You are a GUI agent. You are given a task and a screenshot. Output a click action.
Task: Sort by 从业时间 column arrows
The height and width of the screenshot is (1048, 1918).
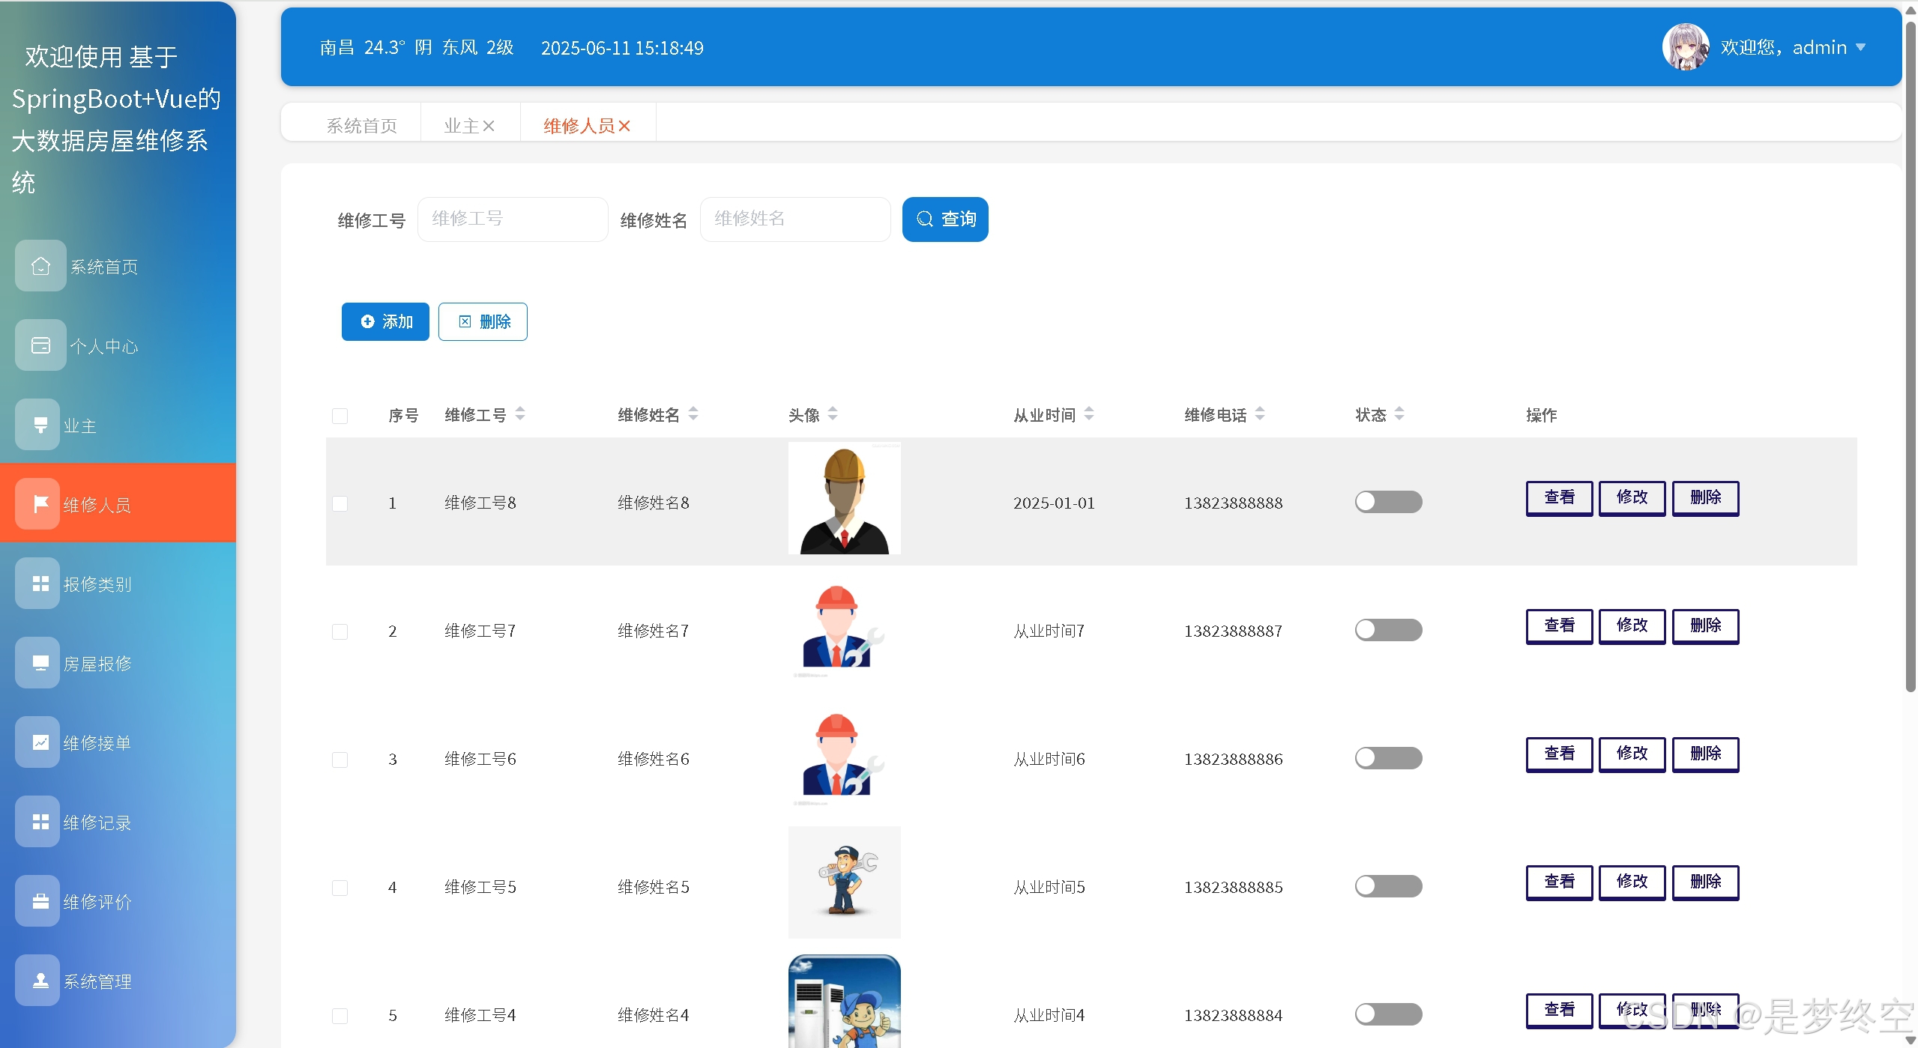point(1089,414)
